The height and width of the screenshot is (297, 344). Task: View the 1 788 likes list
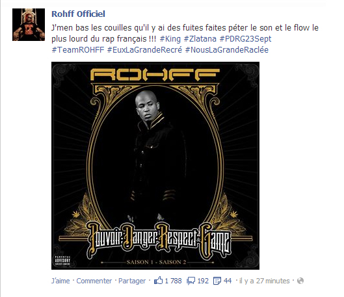[x=174, y=281]
